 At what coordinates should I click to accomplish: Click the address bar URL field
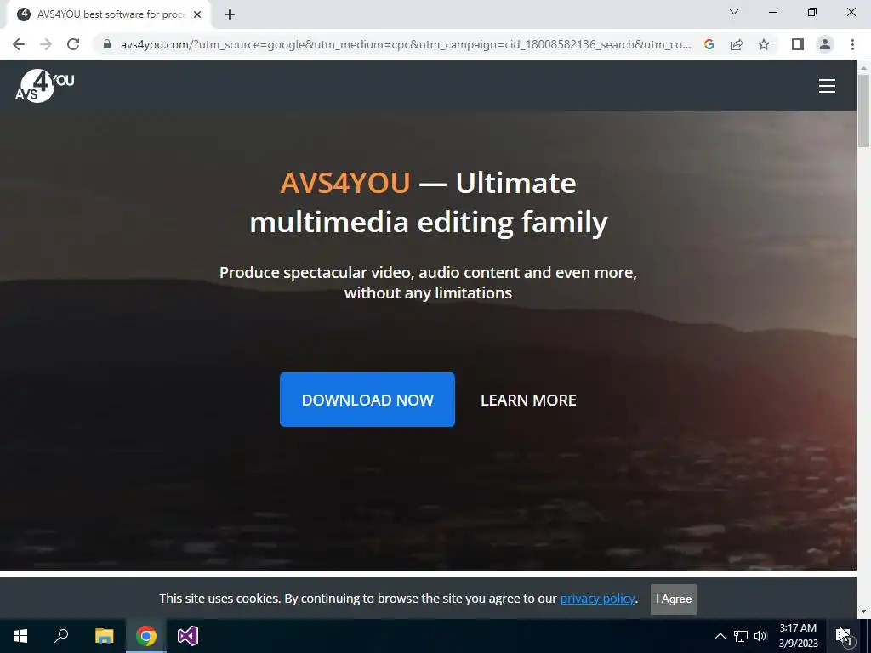tap(406, 44)
